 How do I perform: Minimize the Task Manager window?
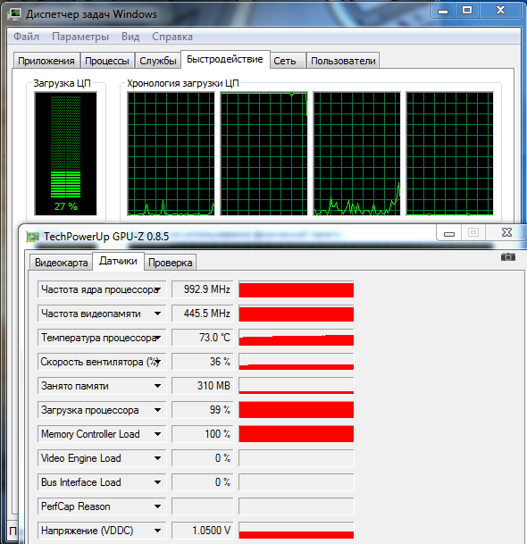coord(443,11)
